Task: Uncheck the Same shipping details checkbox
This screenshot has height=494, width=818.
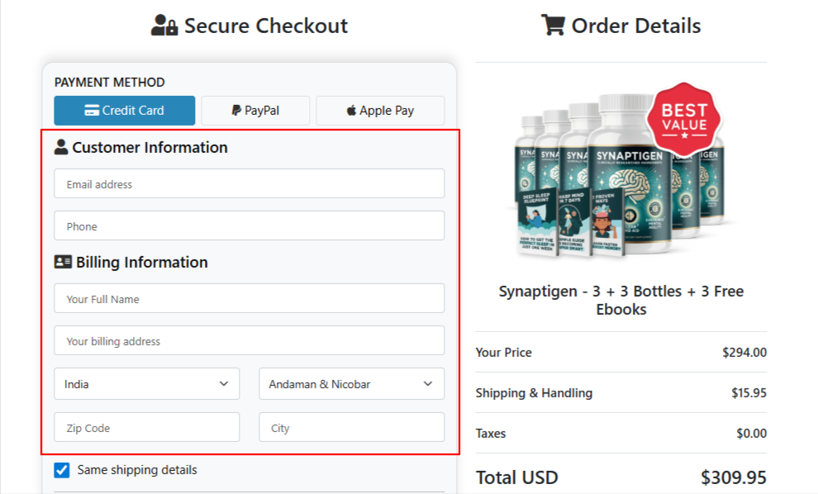Action: [x=62, y=470]
